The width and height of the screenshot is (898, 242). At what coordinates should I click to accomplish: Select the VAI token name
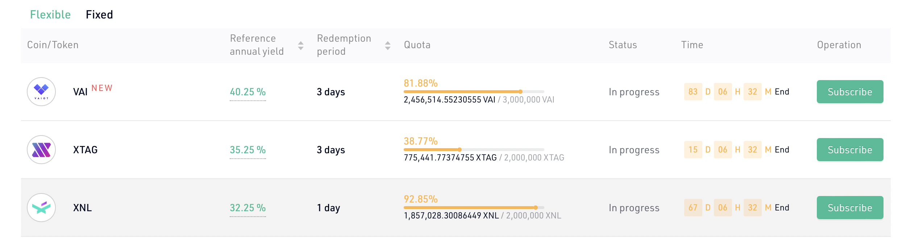click(x=80, y=92)
